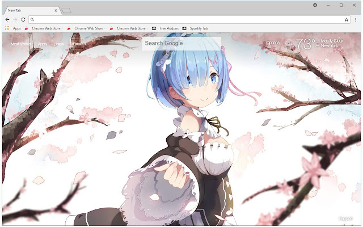363x227 pixels.
Task: Open the first Chrome Web Store bookmark
Action: 43,28
